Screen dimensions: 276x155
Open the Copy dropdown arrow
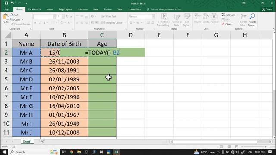click(x=22, y=19)
